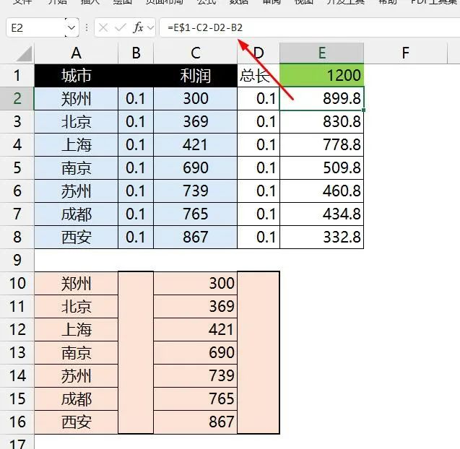460x449 pixels.
Task: Select cell 西安 in row 8
Action: pos(77,237)
